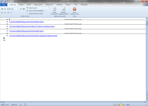The height and width of the screenshot is (106, 148).
Task: Click the outline bullet beside Charlotte.docx
Action: tap(7, 22)
